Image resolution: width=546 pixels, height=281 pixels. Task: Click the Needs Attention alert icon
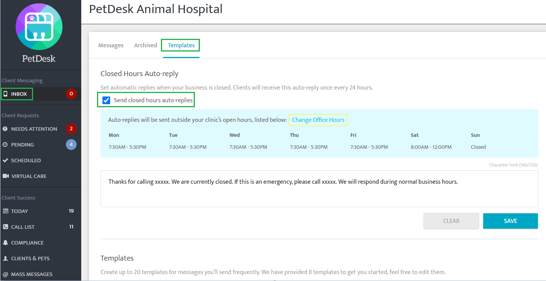coord(5,129)
